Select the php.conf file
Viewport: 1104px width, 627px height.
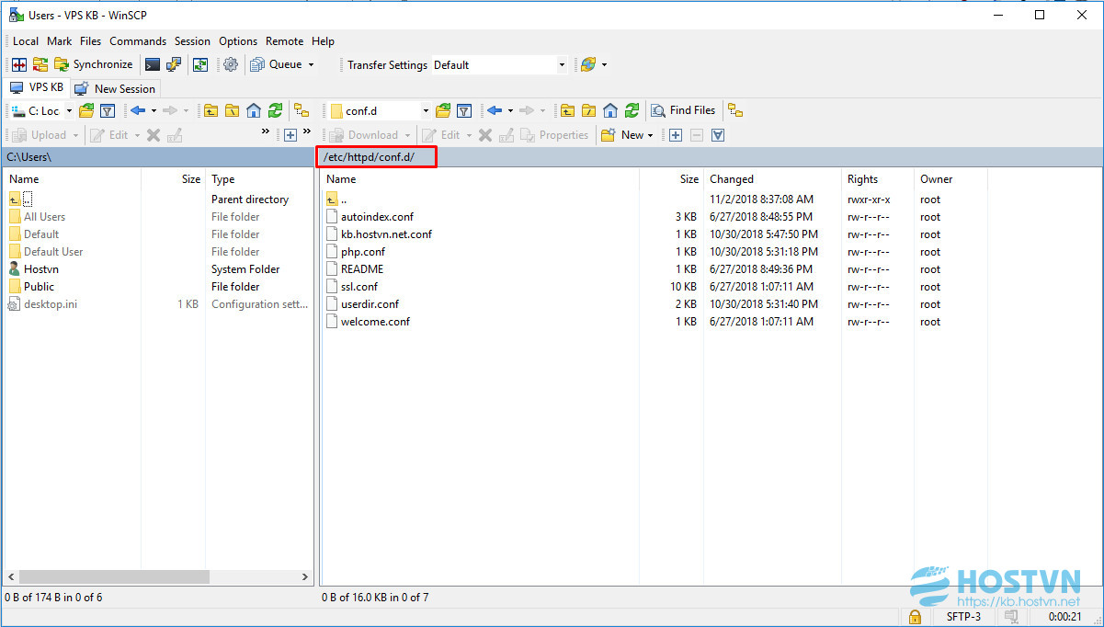pyautogui.click(x=363, y=252)
